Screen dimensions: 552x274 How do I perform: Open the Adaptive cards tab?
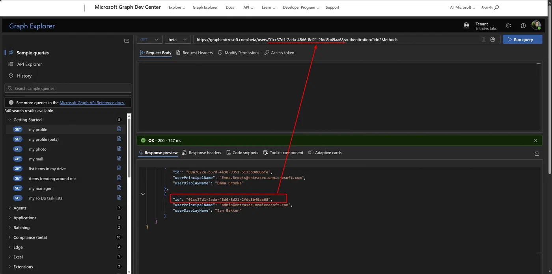(x=325, y=153)
